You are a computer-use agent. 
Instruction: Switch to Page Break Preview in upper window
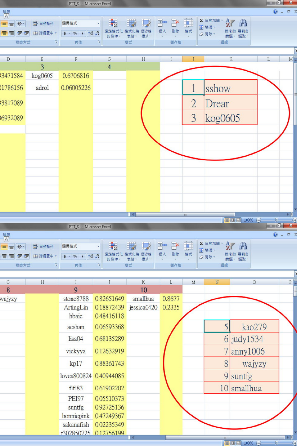(x=238, y=220)
